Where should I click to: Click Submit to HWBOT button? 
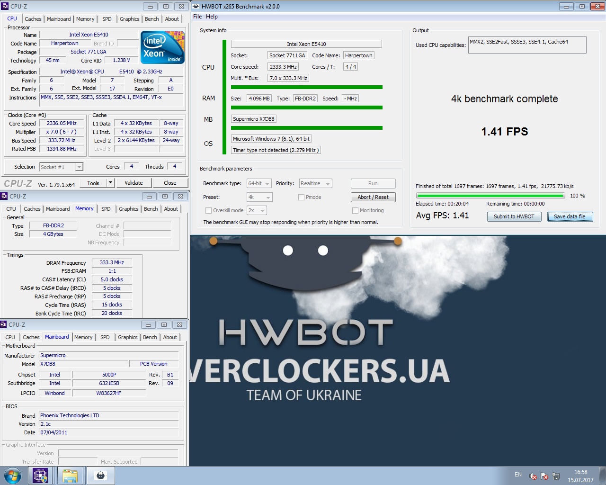tap(514, 216)
